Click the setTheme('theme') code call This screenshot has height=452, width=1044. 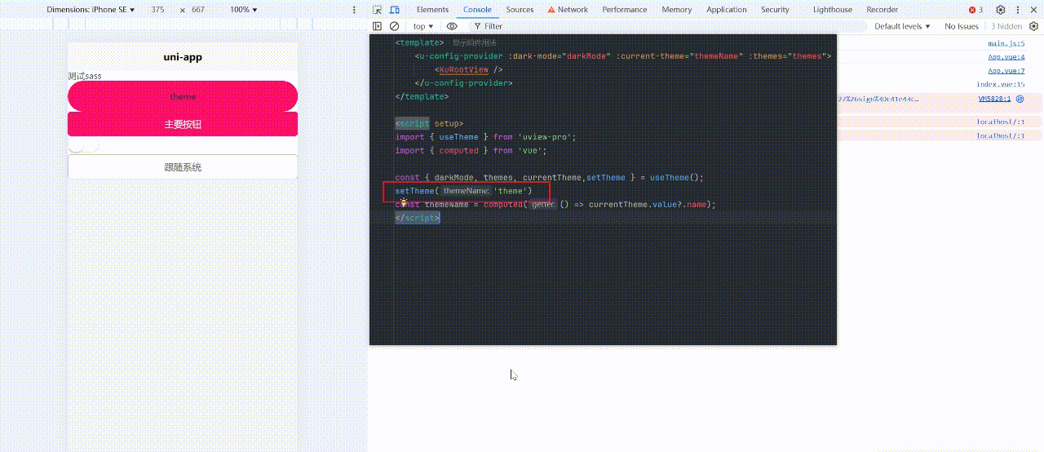463,191
